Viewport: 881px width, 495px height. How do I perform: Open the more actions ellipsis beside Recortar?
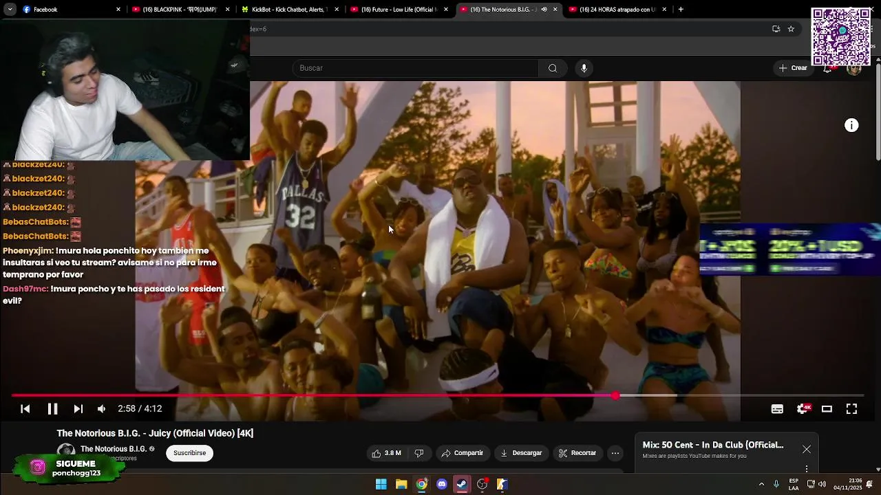615,453
